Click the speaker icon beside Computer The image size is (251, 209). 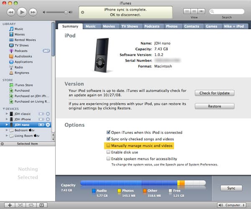[x=221, y=205]
